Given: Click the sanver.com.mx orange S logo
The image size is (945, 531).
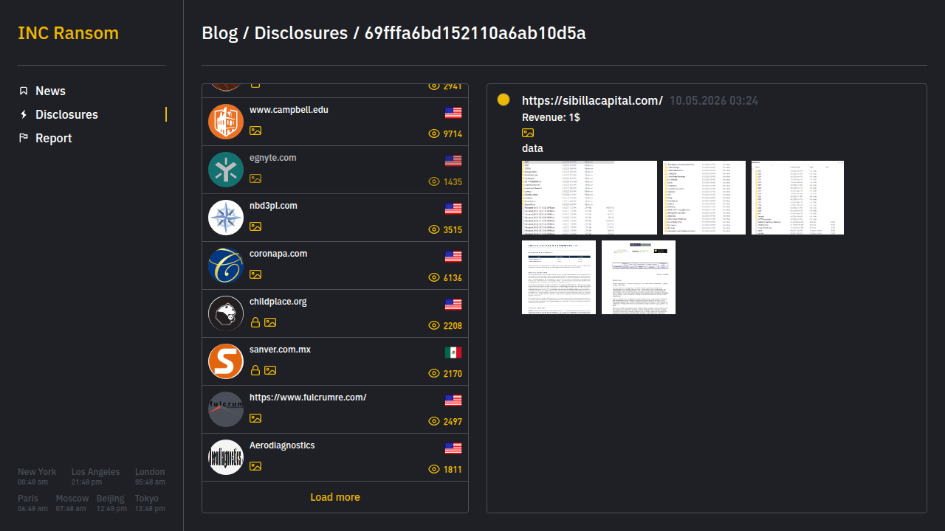Looking at the screenshot, I should click(226, 361).
